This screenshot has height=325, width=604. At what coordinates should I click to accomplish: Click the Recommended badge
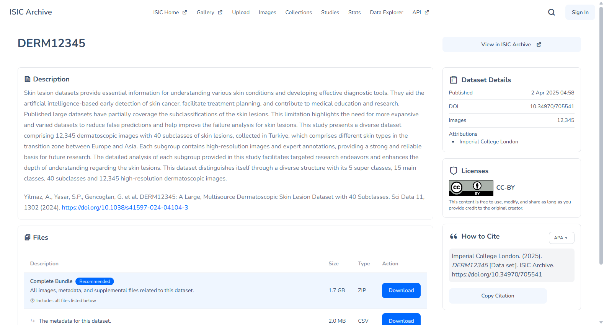95,281
